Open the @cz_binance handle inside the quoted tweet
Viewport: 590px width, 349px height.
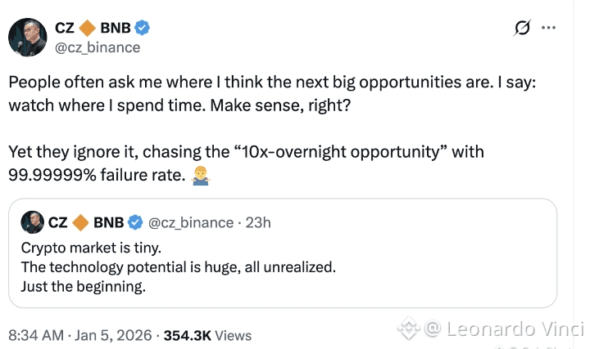coord(192,222)
